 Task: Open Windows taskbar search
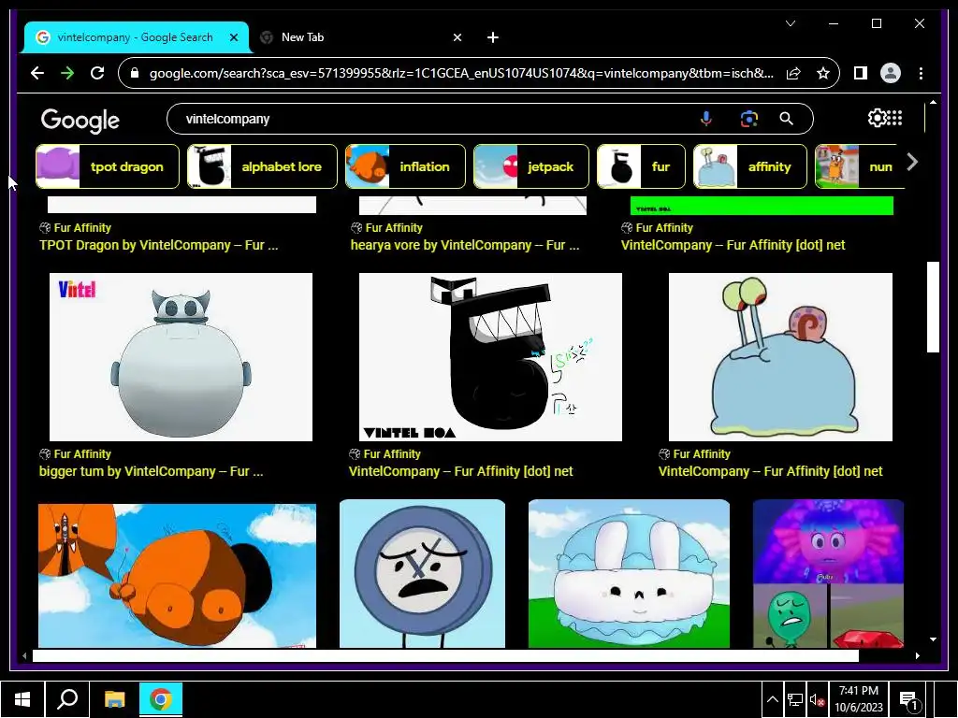click(x=67, y=699)
